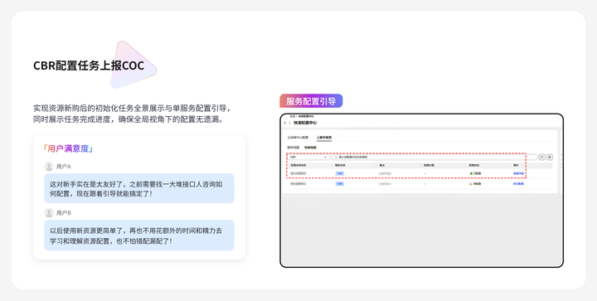Click the 用户A name label

64,167
